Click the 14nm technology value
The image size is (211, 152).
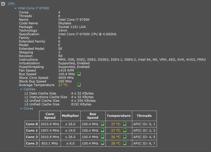point(63,30)
